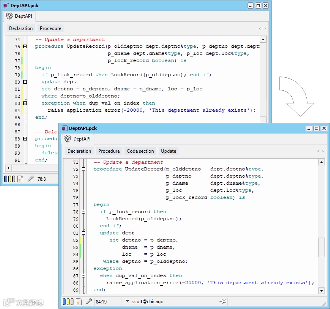Toggle the update statement fold at line 81
330x309 pixels.
coord(83,233)
